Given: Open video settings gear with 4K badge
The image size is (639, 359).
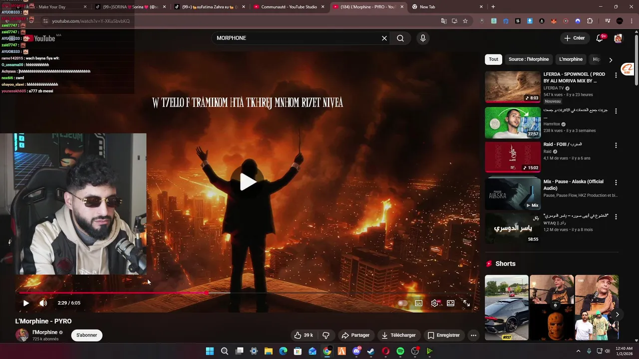Looking at the screenshot, I should click(435, 303).
